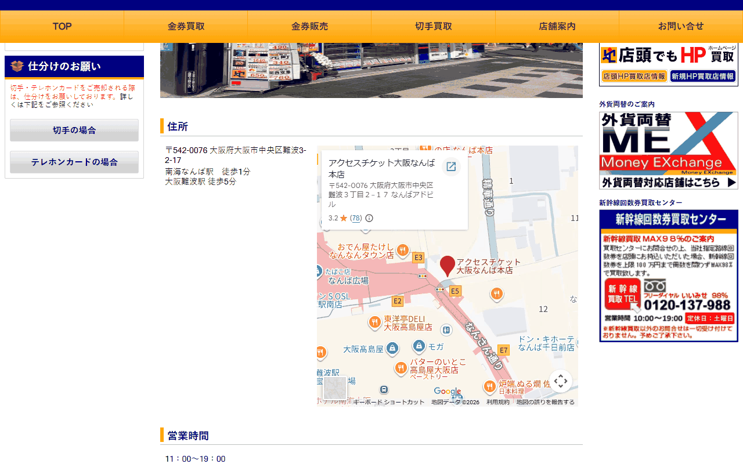This screenshot has height=464, width=743.
Task: Select the 炉端ぬる燗 restaurant marker
Action: (x=490, y=387)
